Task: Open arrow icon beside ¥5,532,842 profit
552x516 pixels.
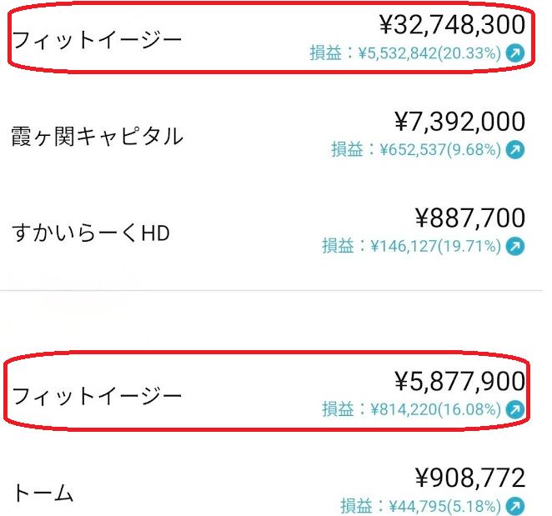Action: tap(515, 53)
